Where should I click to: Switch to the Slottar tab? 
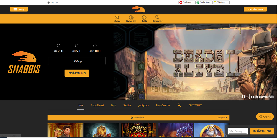[127, 105]
